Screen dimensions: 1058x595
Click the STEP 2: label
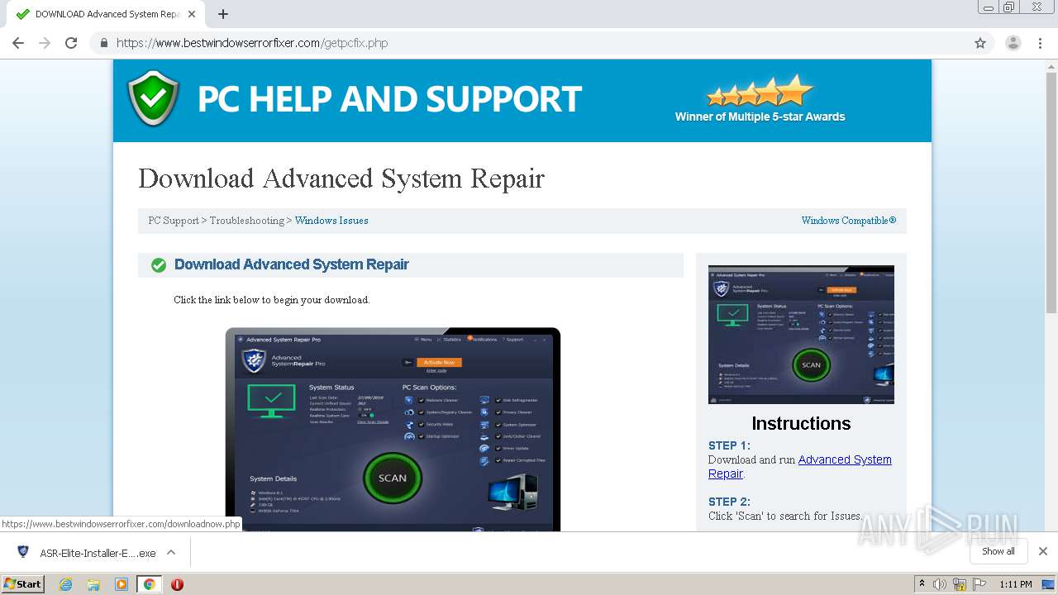[729, 502]
